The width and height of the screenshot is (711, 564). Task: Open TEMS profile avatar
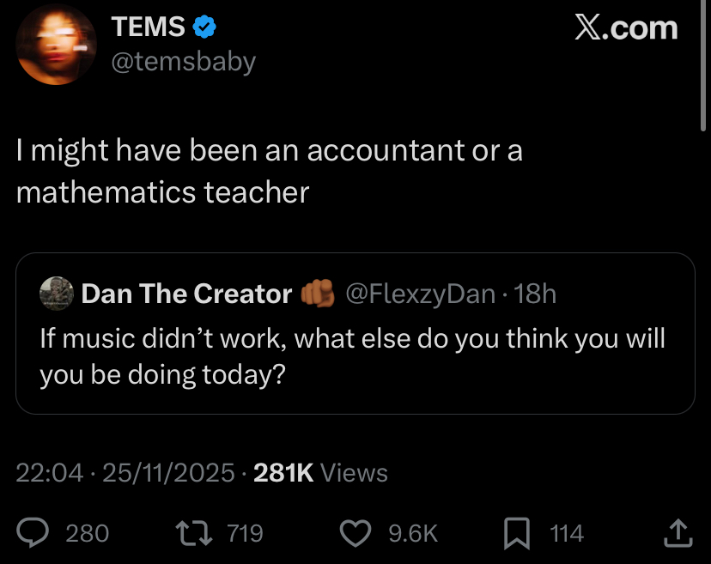tap(57, 45)
